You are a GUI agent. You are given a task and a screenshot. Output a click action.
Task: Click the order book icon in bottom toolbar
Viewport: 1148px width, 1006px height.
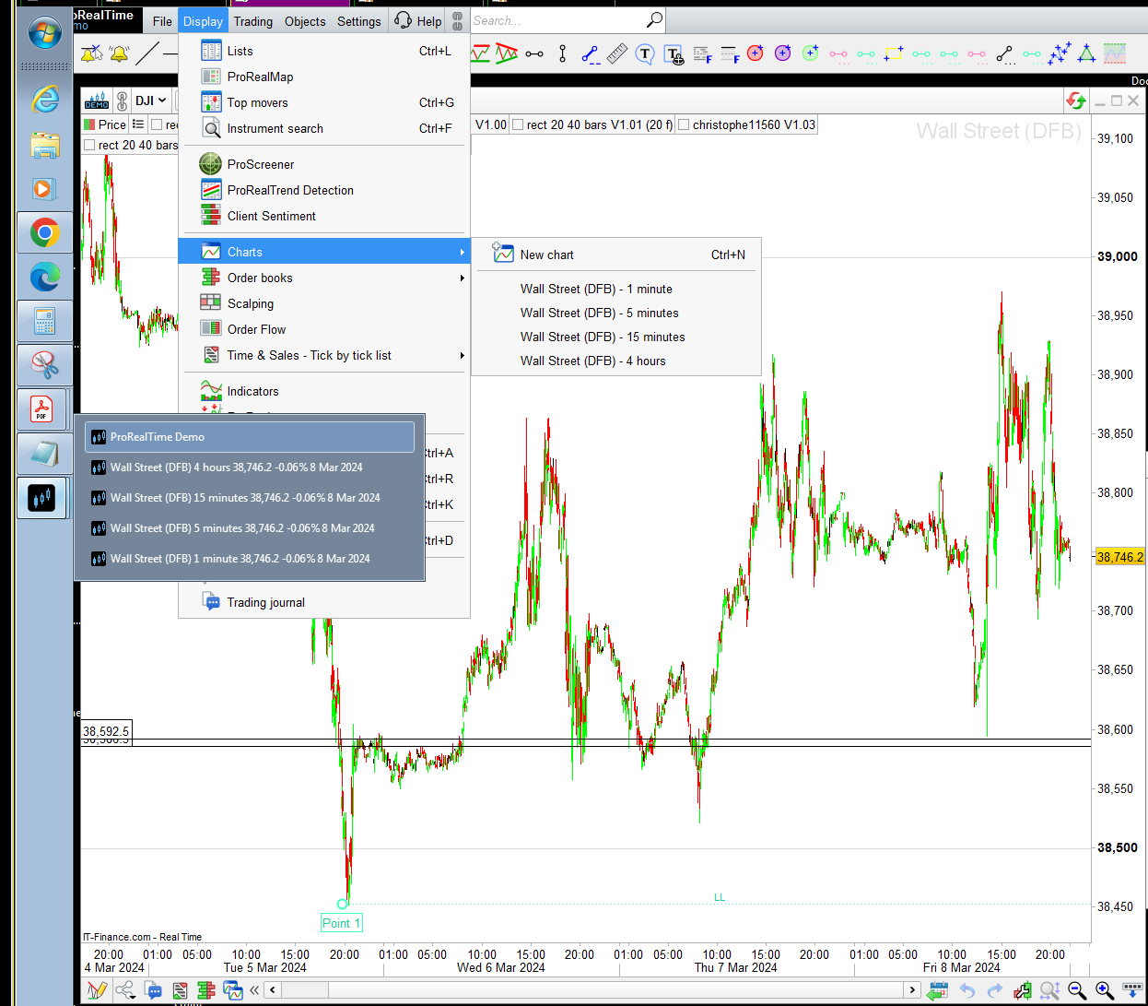206,991
